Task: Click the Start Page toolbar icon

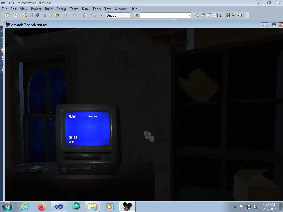Action: (215, 15)
